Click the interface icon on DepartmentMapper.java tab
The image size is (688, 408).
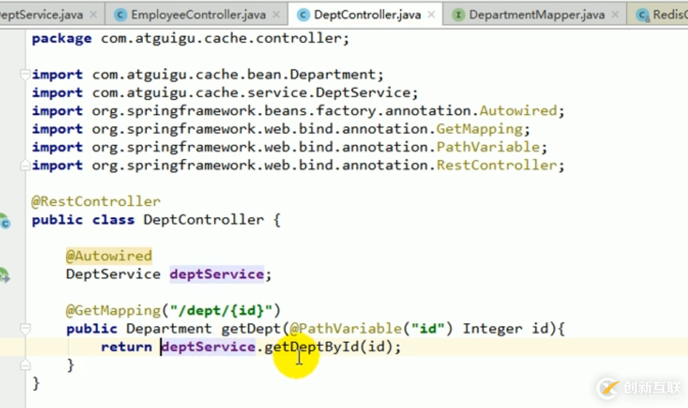(x=458, y=14)
